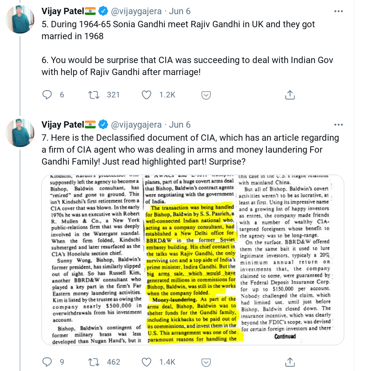The image size is (370, 371).
Task: Retweet the tweet with 462 retweets
Action: 94,362
